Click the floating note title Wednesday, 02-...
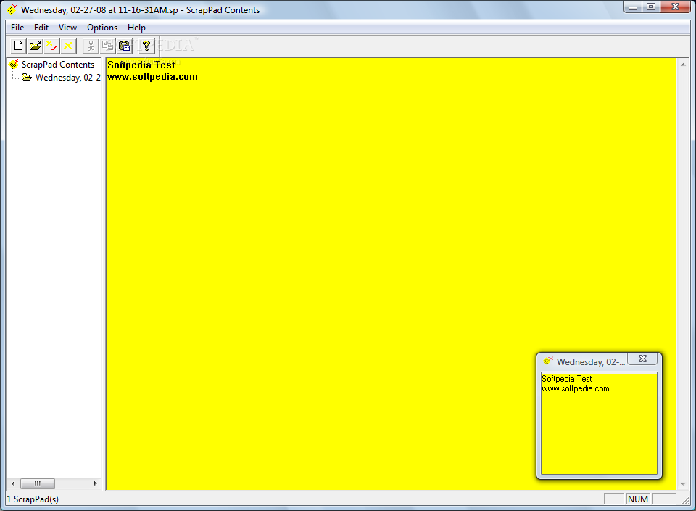Screen dimensions: 696x511 (591, 362)
